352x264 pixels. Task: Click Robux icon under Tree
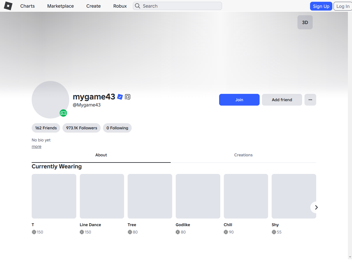pyautogui.click(x=130, y=232)
